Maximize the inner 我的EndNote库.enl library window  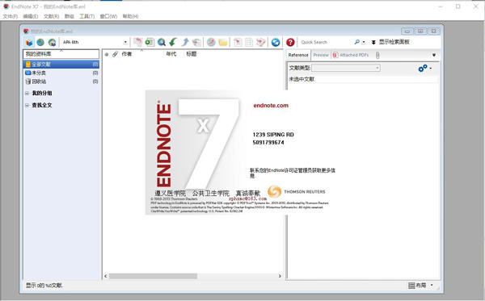(420, 31)
